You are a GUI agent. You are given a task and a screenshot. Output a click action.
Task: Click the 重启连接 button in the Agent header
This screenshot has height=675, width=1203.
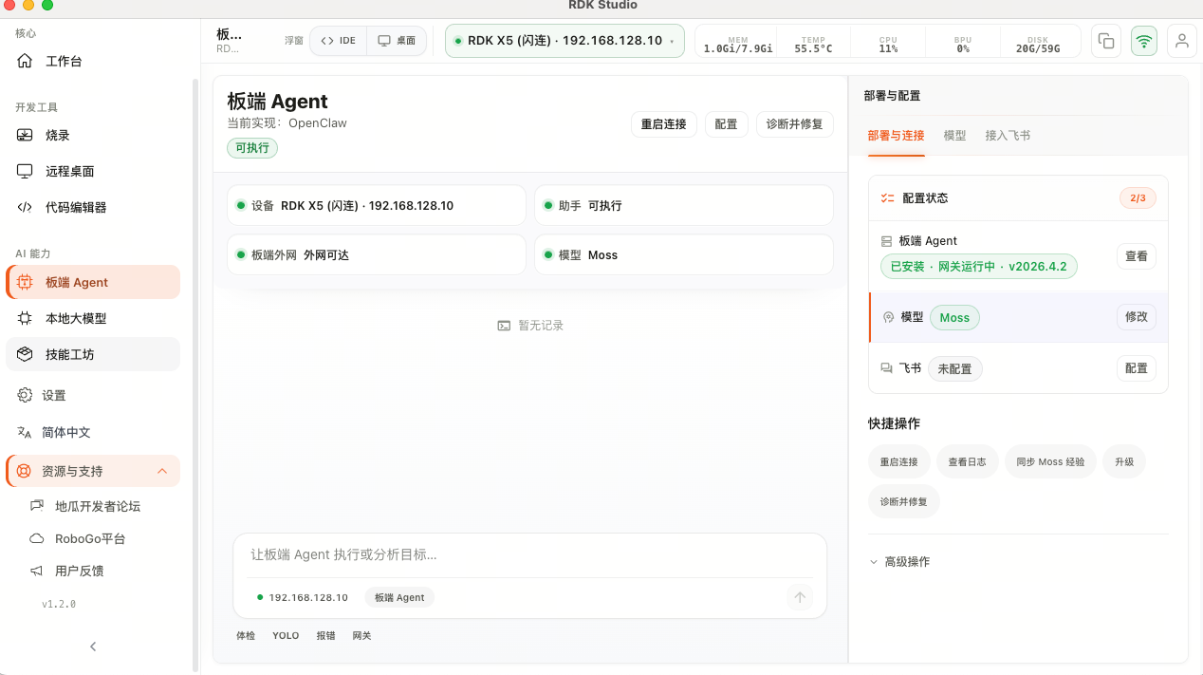pos(663,124)
